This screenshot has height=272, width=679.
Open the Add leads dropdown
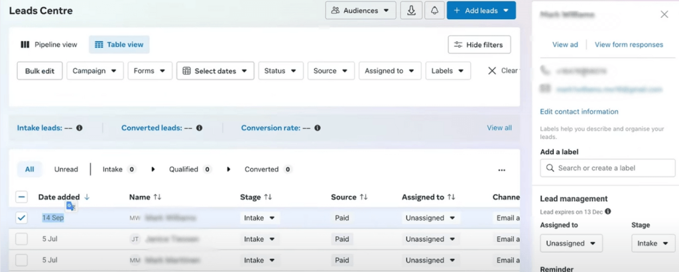click(481, 11)
